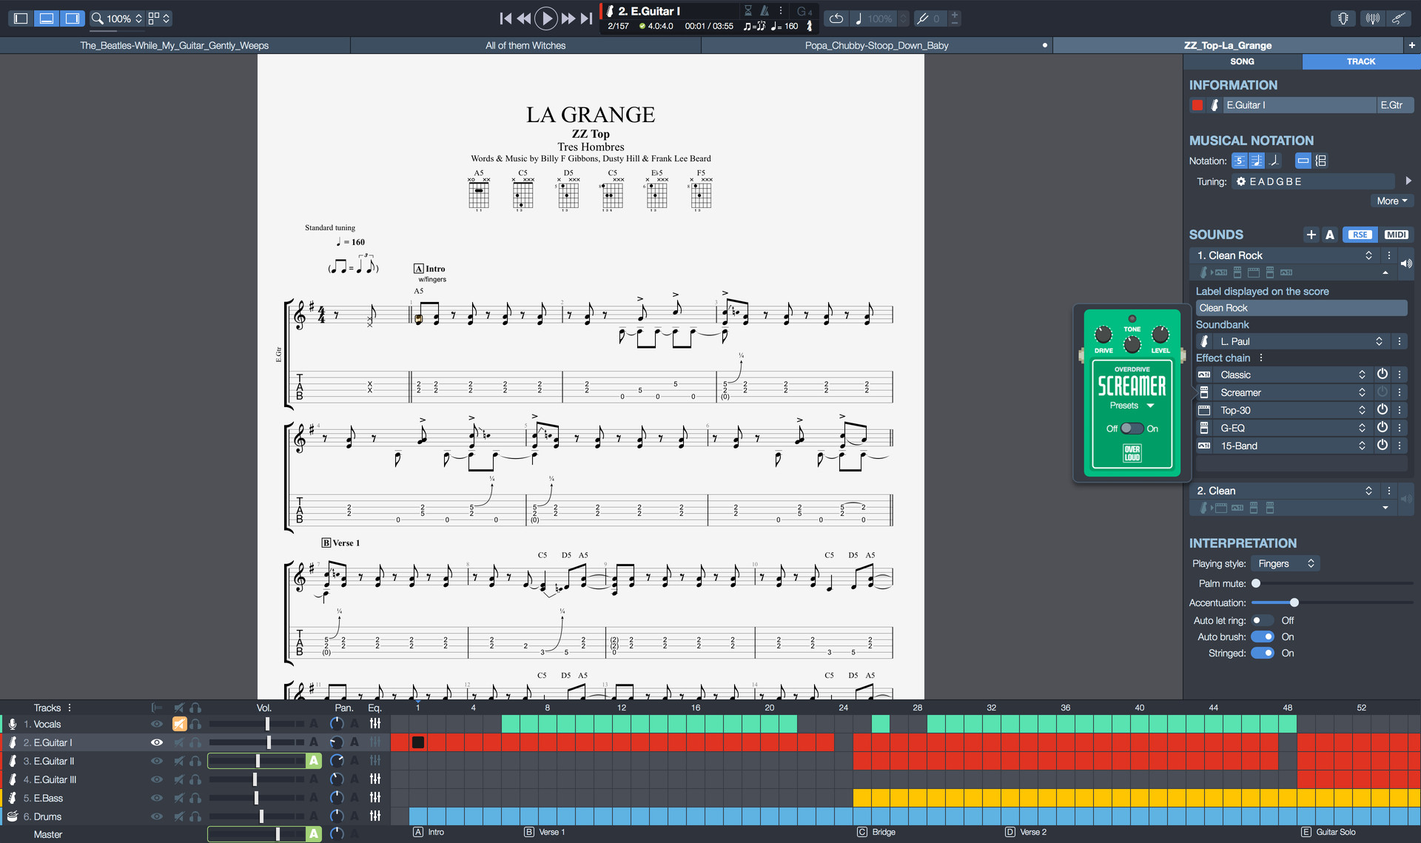Select the TRACK tab in the right panel
Screen dimensions: 1421x843
(1361, 62)
